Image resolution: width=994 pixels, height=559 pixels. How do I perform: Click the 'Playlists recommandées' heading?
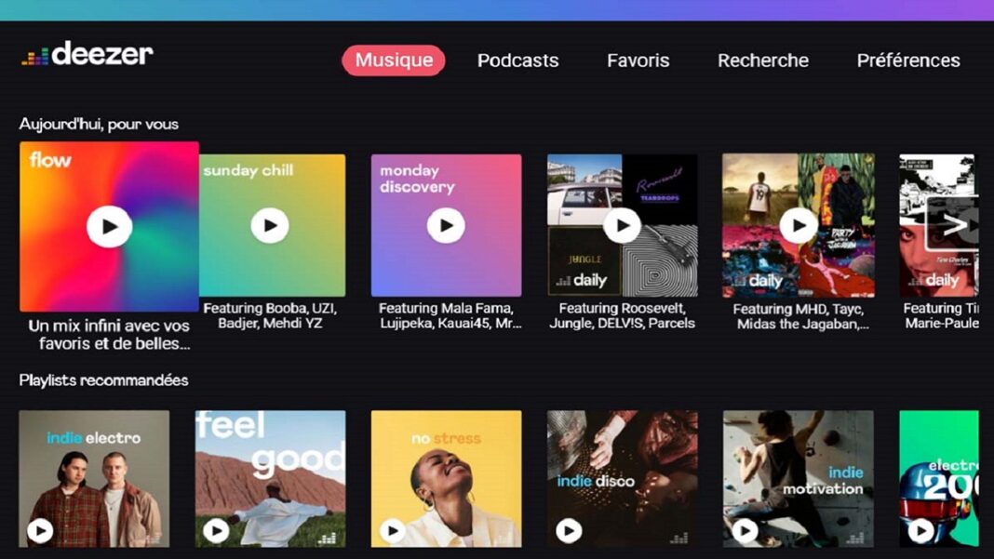pos(103,380)
